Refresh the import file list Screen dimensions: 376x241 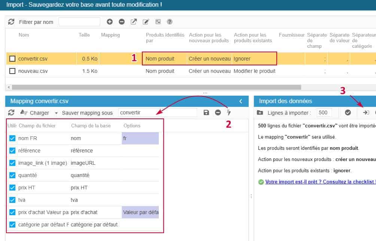coord(11,22)
